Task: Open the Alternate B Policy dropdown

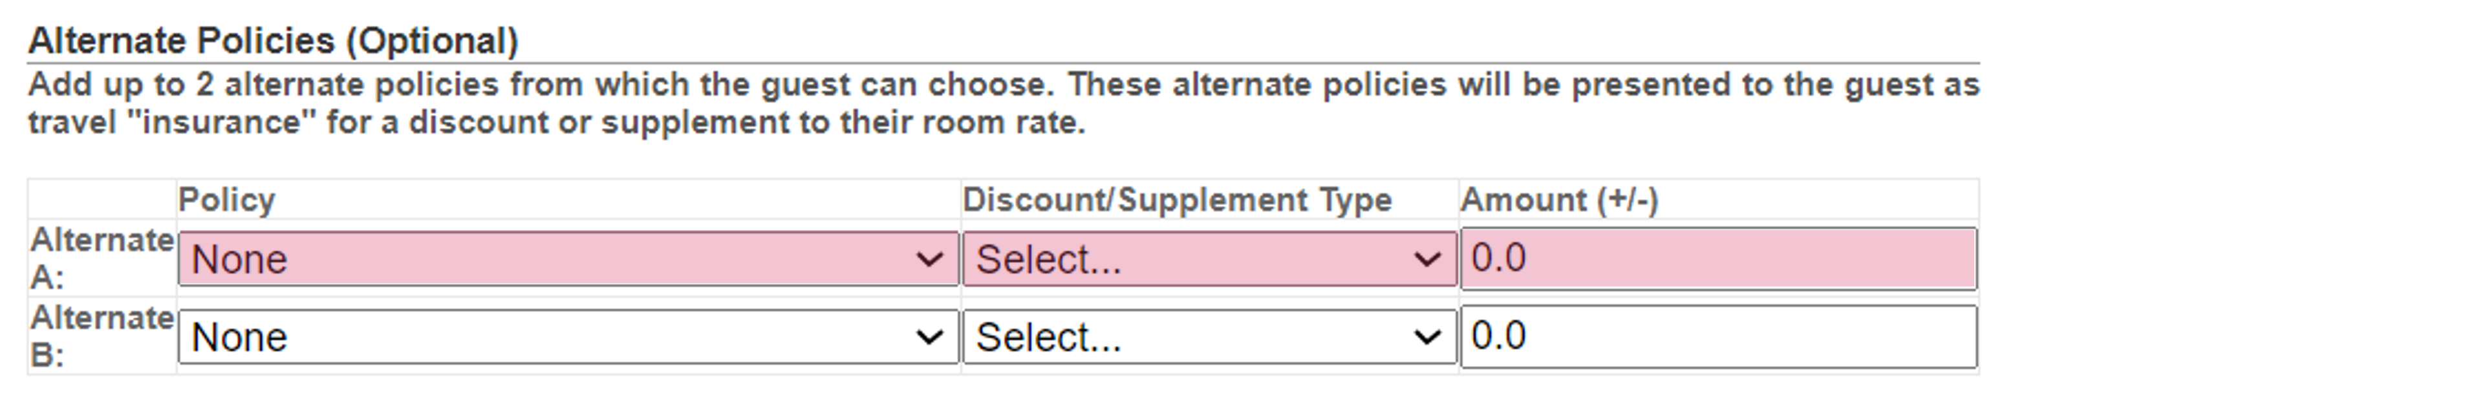Action: tap(568, 337)
